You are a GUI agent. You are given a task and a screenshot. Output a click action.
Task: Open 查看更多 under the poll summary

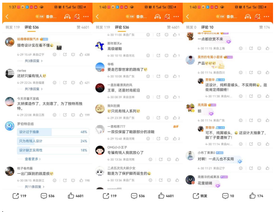(33, 159)
